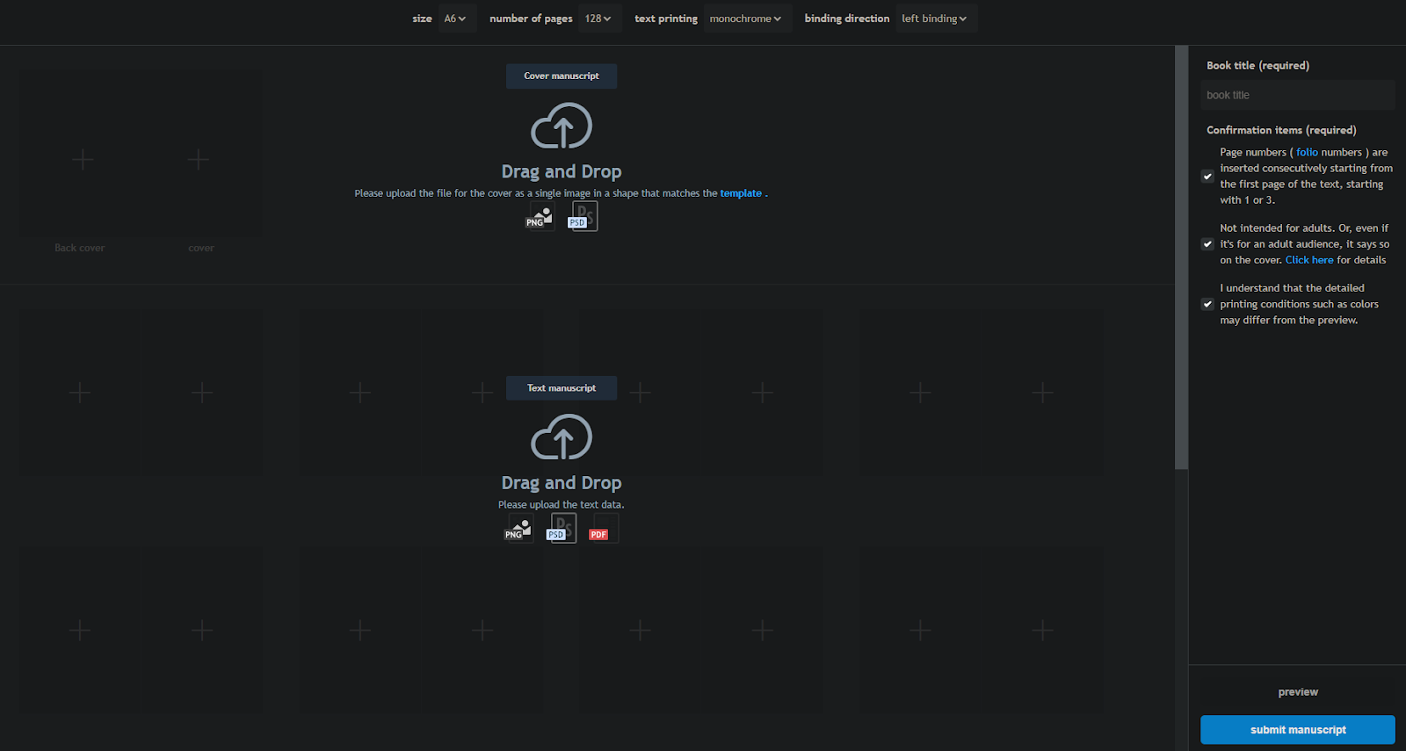Image resolution: width=1406 pixels, height=751 pixels.
Task: Click the PSD icon under cover manuscript
Action: tap(583, 216)
